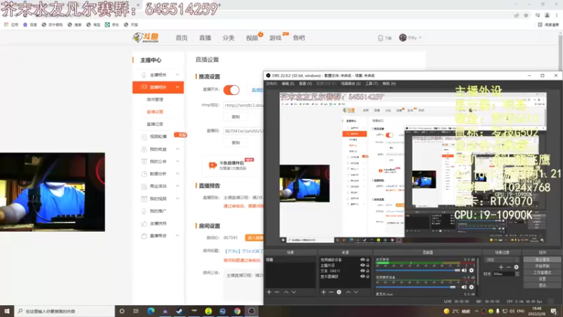The height and width of the screenshot is (317, 563).
Task: Add a new scene with the plus icon
Action: [x=269, y=292]
